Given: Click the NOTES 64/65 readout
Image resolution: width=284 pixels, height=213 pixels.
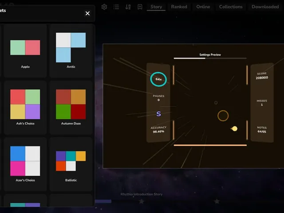Looking at the screenshot, I should click(x=262, y=130).
